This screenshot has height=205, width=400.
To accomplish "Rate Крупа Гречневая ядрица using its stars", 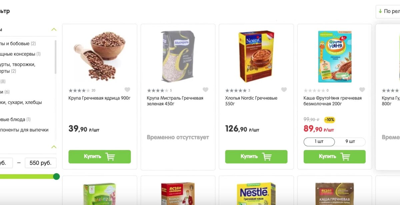I will point(79,90).
